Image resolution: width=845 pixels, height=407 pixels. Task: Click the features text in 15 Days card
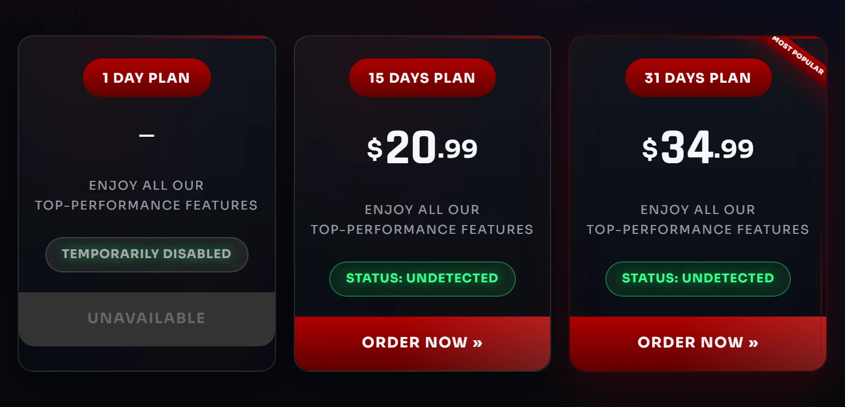point(422,219)
